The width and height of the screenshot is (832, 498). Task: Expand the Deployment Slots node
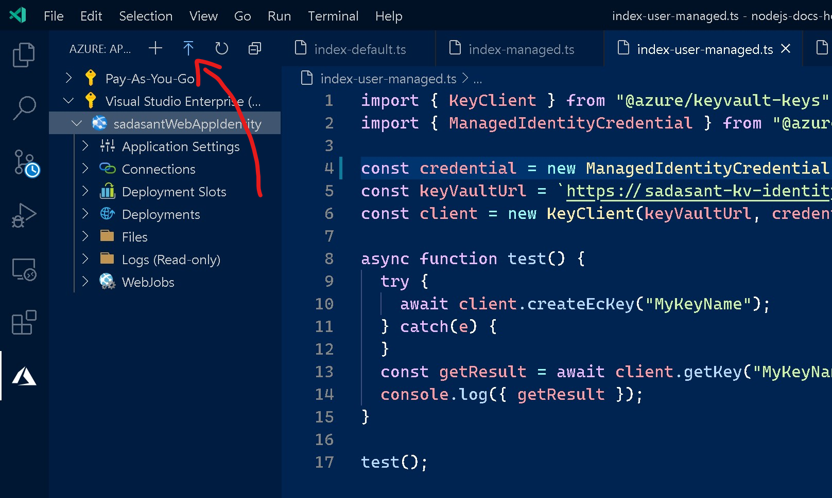85,191
